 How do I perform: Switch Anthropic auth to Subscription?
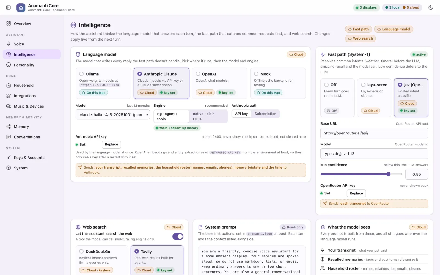pos(265,114)
